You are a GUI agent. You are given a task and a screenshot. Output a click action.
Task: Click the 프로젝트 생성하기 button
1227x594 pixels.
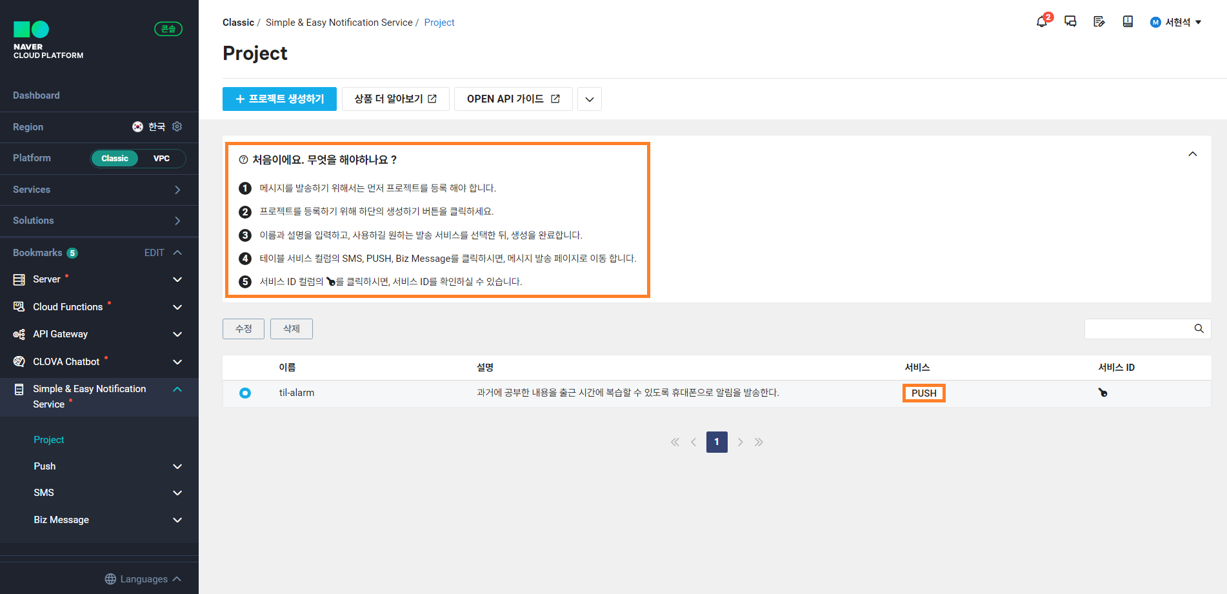pos(279,99)
